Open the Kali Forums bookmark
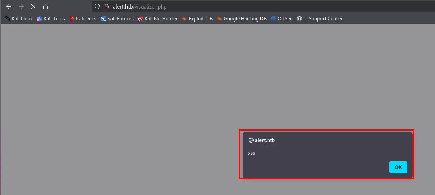435x195 pixels. [x=117, y=19]
